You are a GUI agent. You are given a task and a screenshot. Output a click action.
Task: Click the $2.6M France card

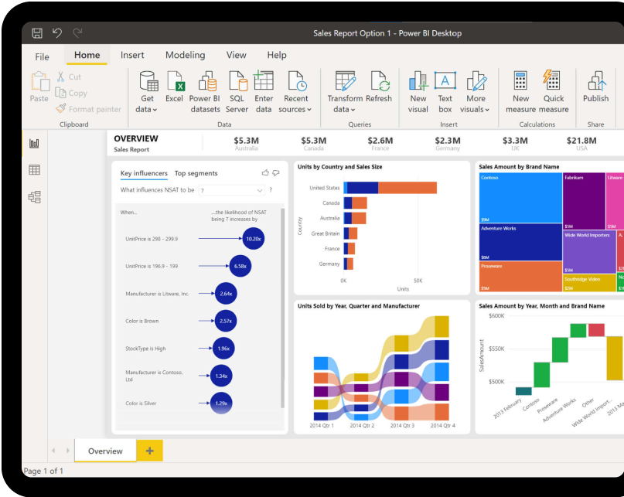pyautogui.click(x=380, y=143)
